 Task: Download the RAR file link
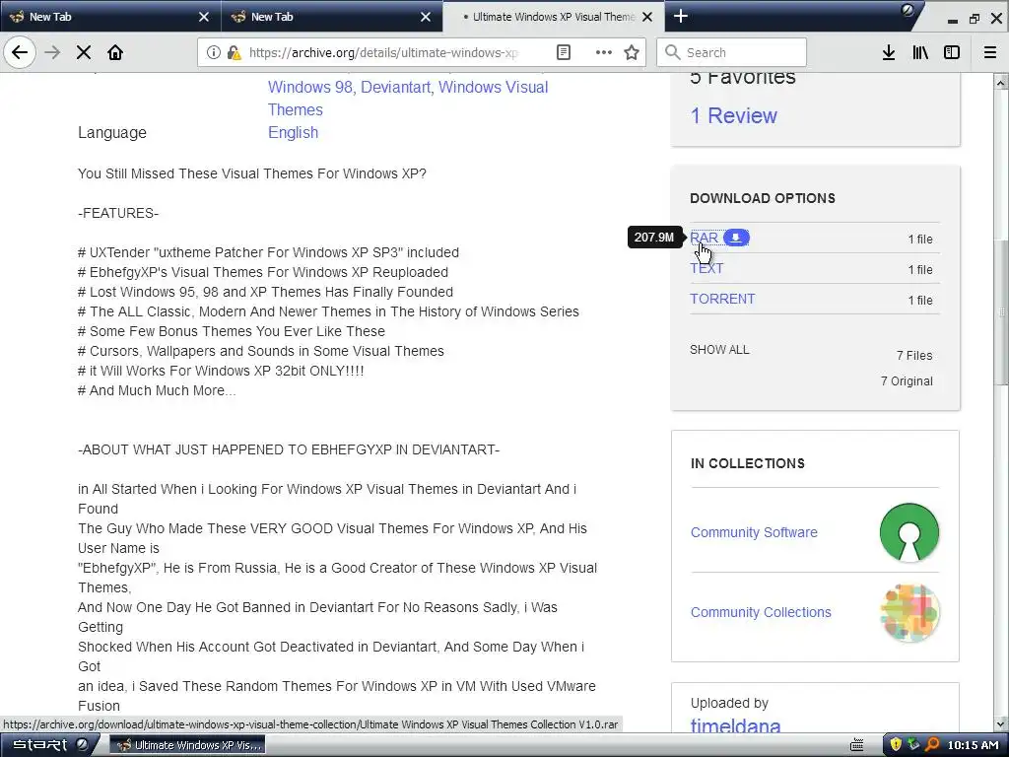pos(704,238)
